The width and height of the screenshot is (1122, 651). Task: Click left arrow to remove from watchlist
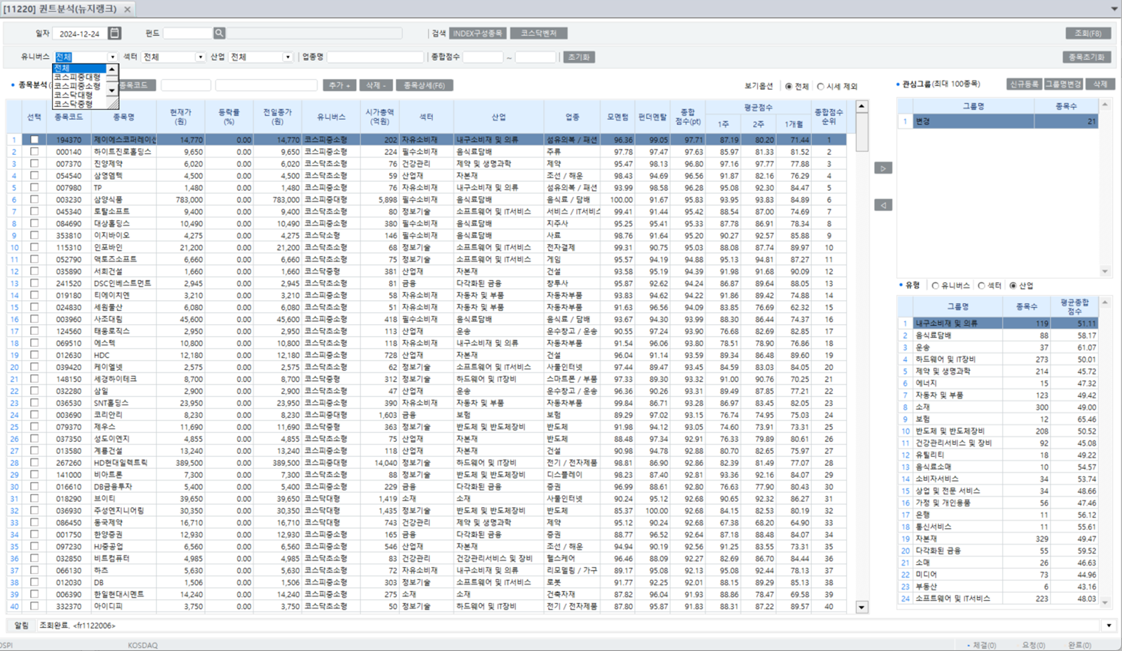(883, 205)
